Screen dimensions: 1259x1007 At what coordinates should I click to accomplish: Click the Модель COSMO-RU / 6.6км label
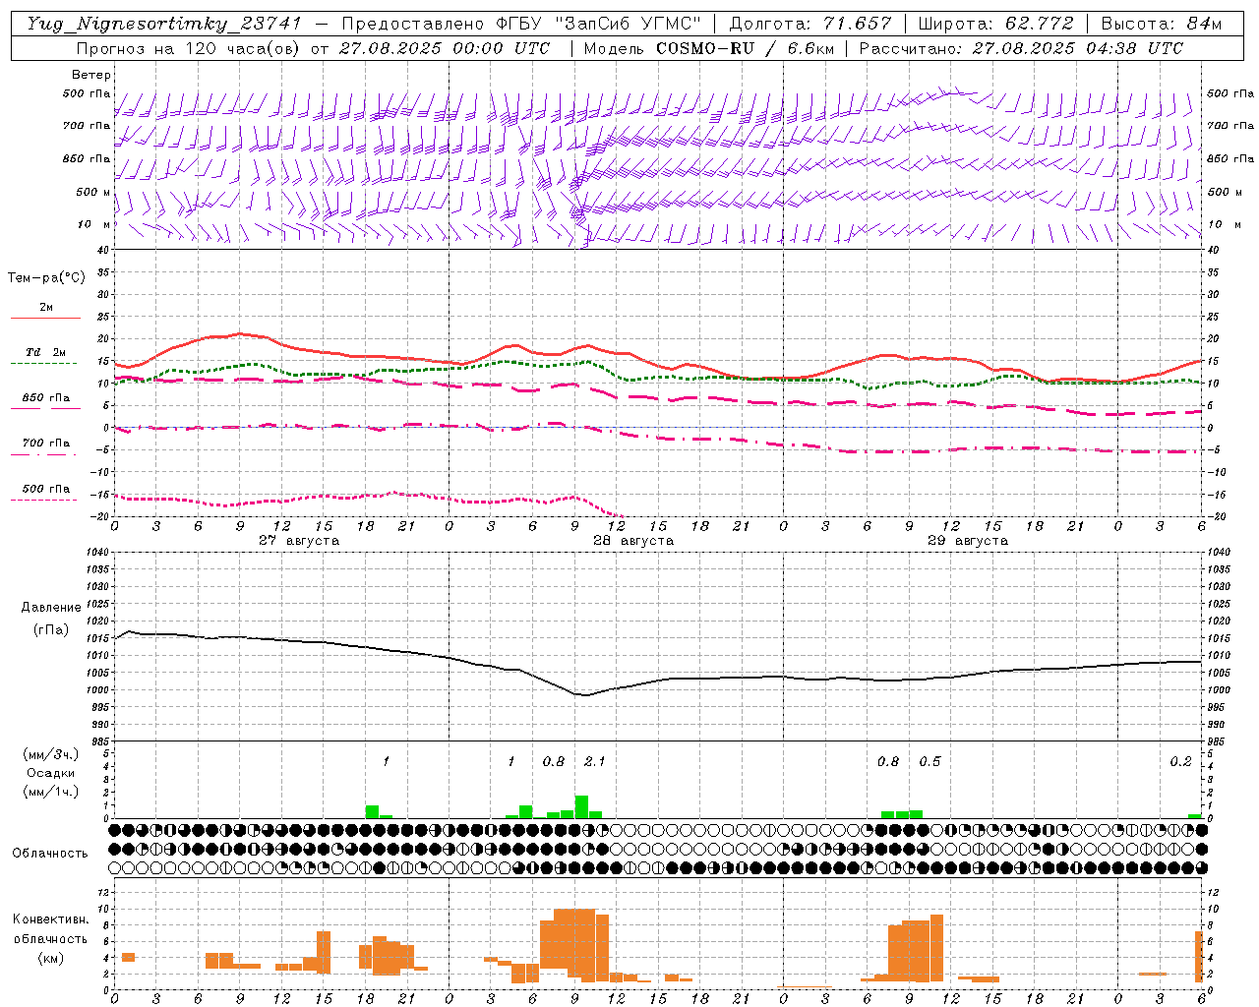click(x=707, y=48)
